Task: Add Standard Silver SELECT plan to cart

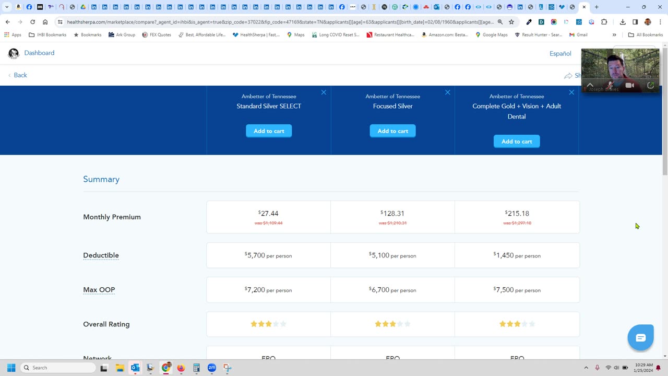Action: pyautogui.click(x=269, y=131)
